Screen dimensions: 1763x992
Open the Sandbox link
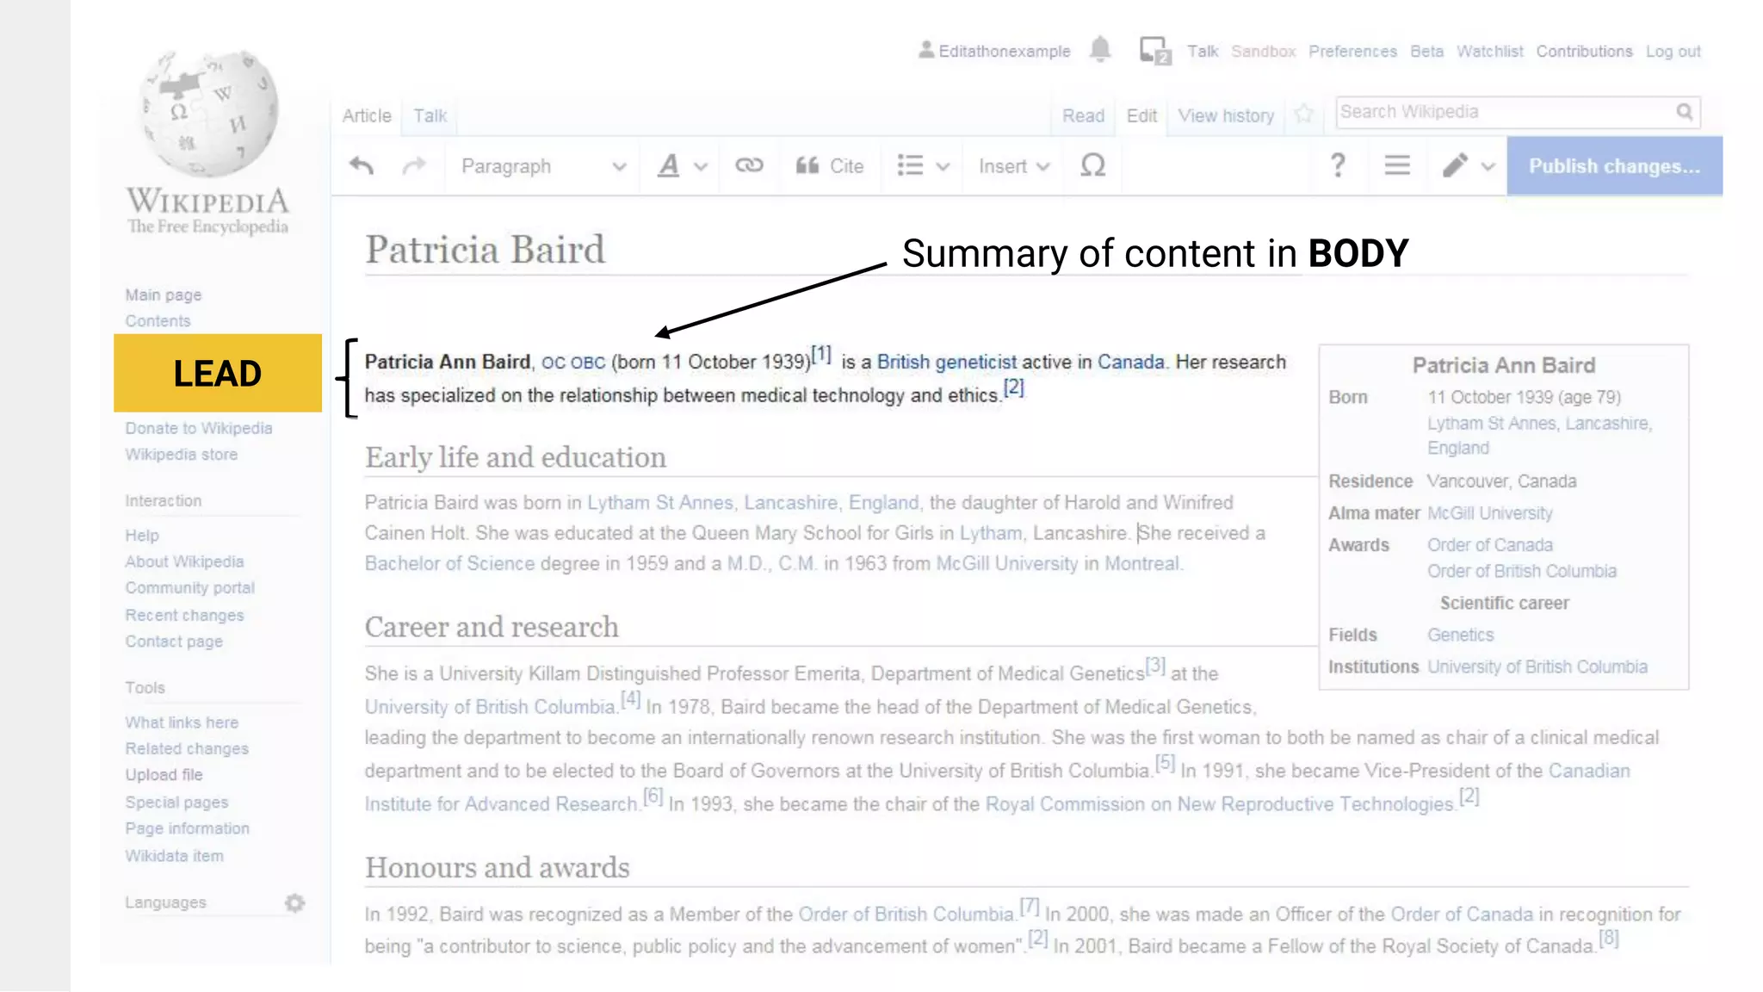coord(1263,51)
